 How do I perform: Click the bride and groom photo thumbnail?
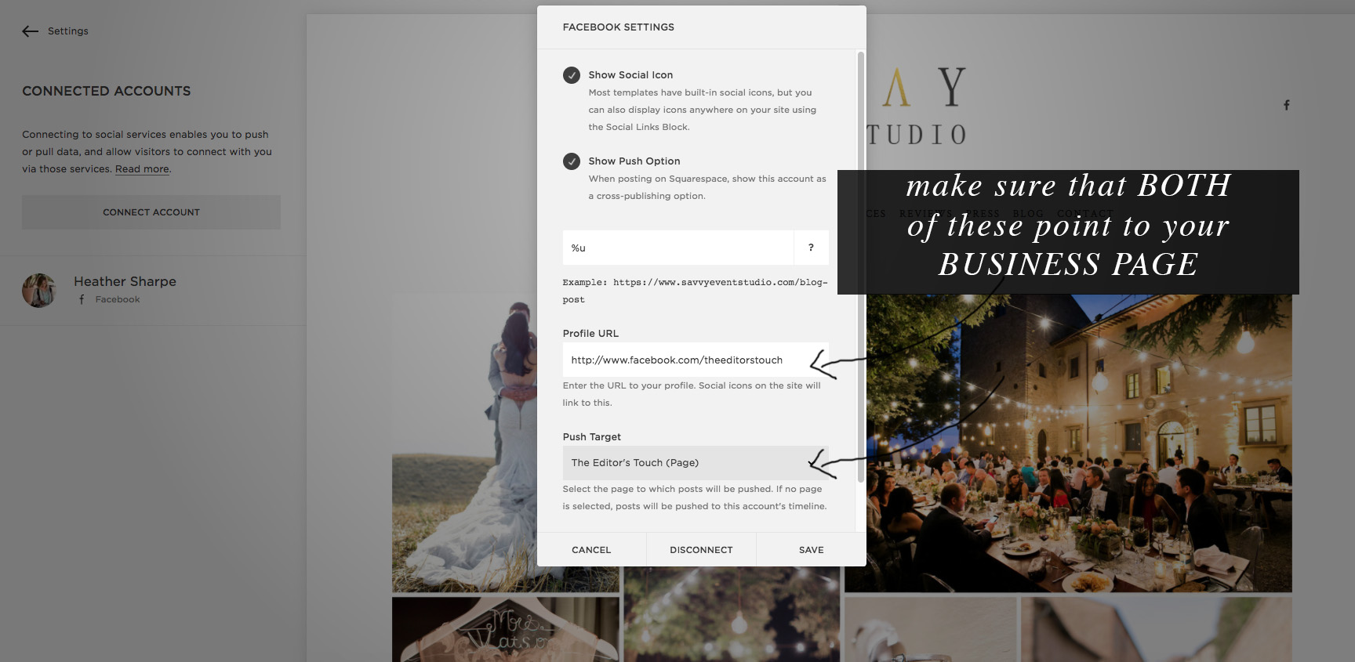(464, 443)
